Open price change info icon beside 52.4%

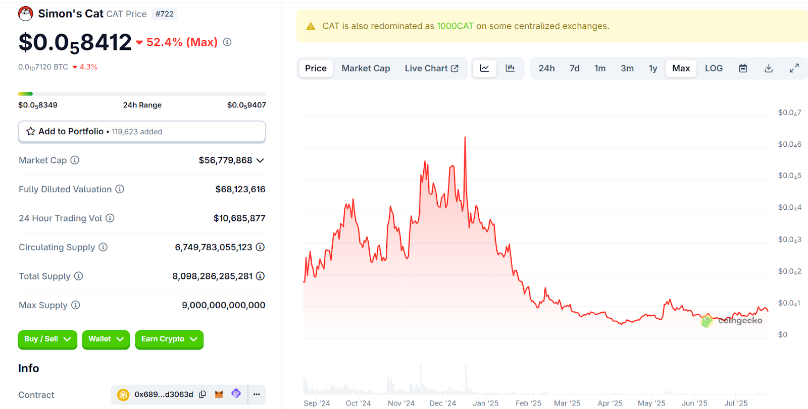[x=227, y=42]
